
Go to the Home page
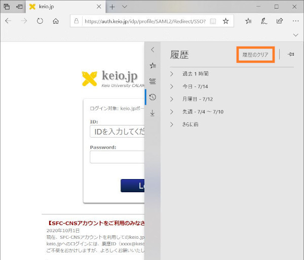click(x=56, y=21)
